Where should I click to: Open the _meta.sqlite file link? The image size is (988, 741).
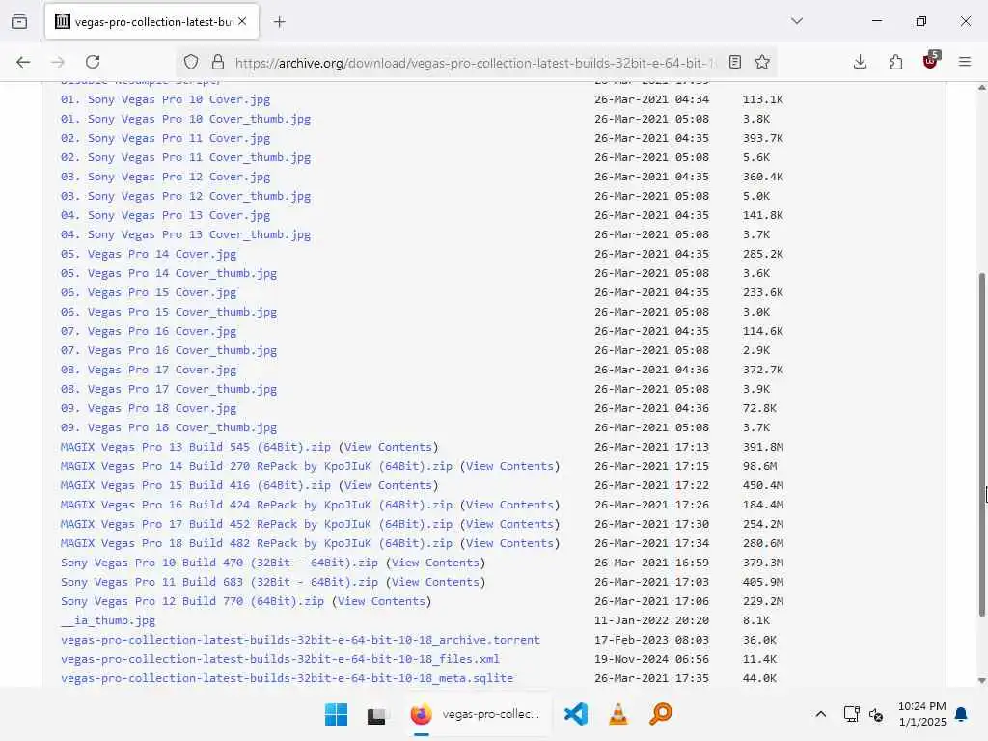tap(287, 678)
